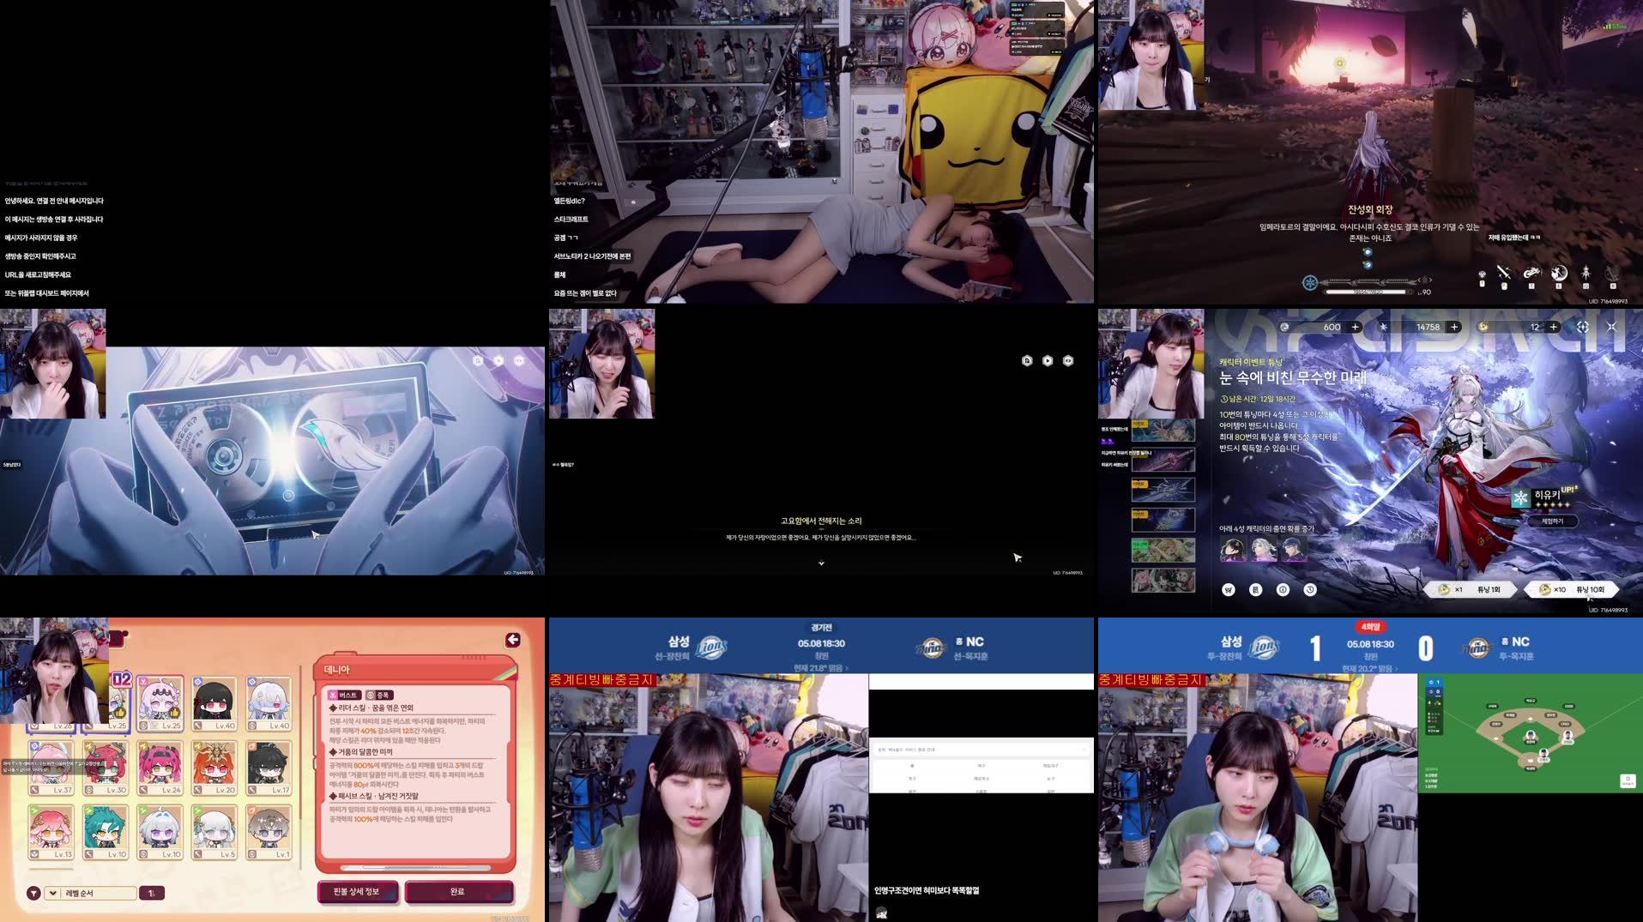
Task: Click the Lions logo in the pre-game scoreboard
Action: 711,648
